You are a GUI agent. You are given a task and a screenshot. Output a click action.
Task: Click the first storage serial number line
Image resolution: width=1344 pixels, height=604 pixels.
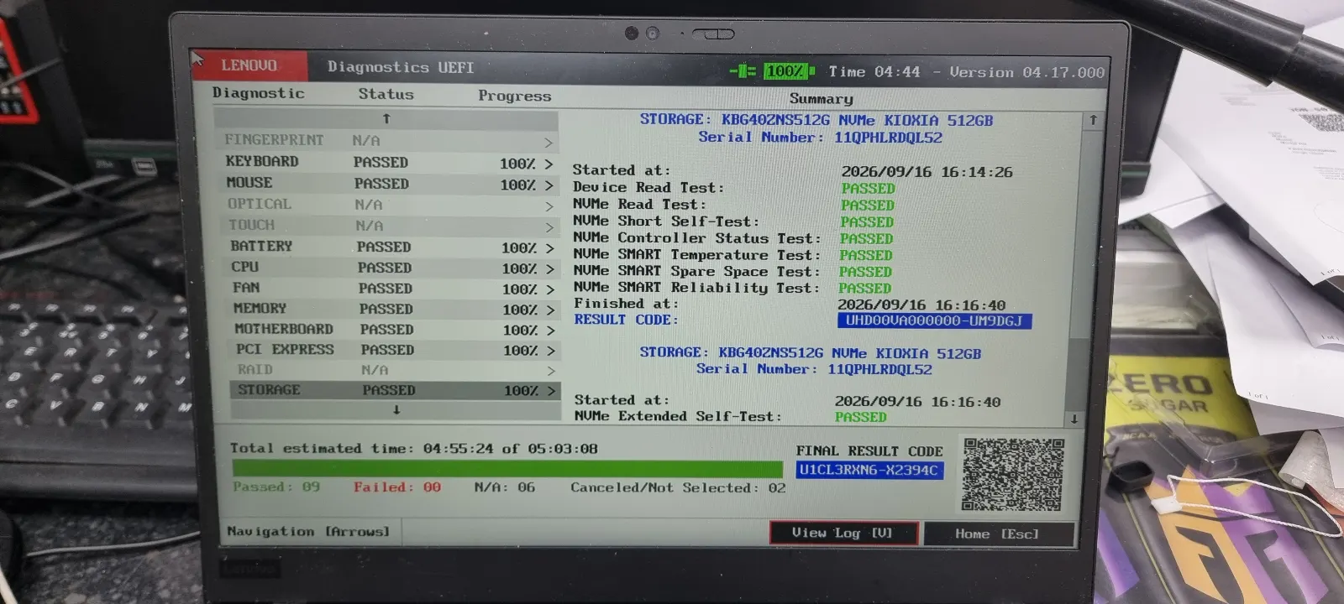coord(820,138)
